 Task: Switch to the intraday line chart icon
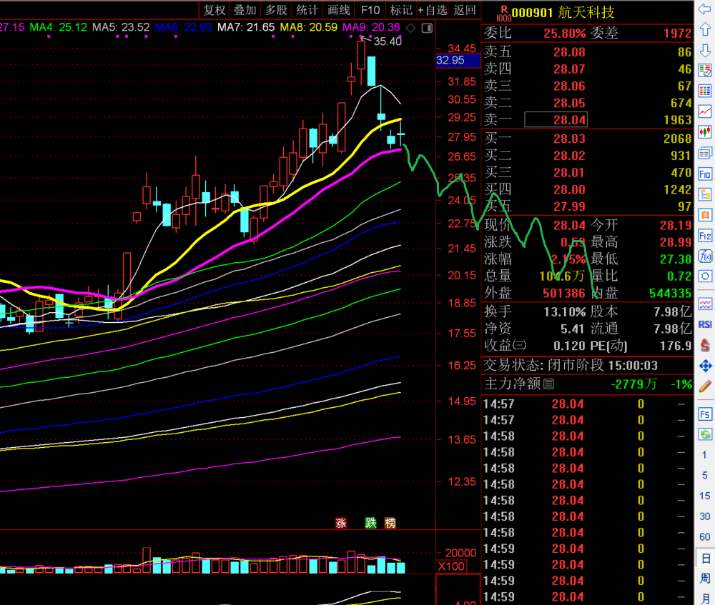[x=705, y=111]
